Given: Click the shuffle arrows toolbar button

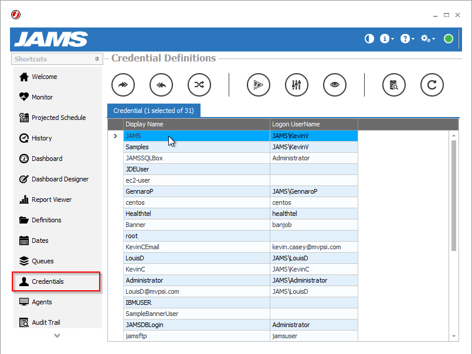Looking at the screenshot, I should pyautogui.click(x=199, y=85).
